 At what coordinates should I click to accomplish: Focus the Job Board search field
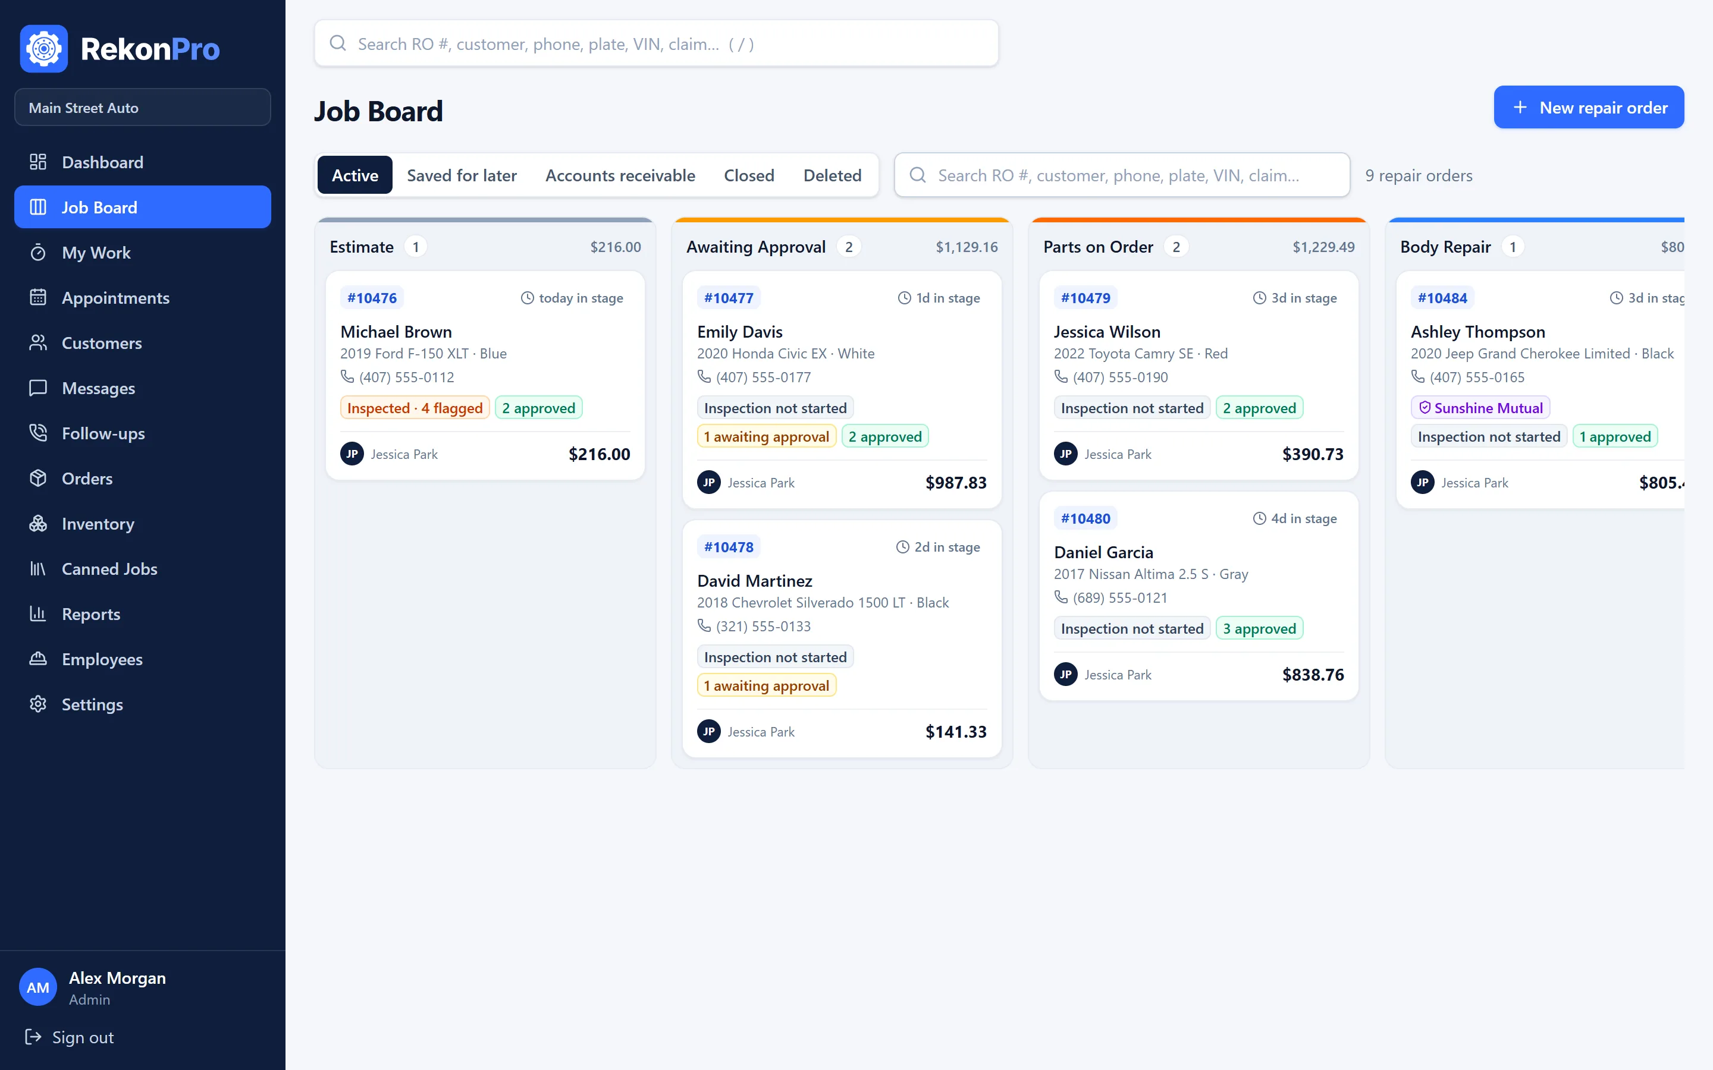point(1122,175)
